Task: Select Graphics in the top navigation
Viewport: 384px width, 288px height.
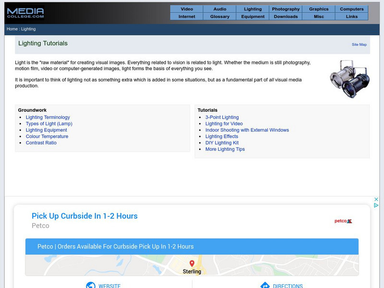Action: pos(319,9)
